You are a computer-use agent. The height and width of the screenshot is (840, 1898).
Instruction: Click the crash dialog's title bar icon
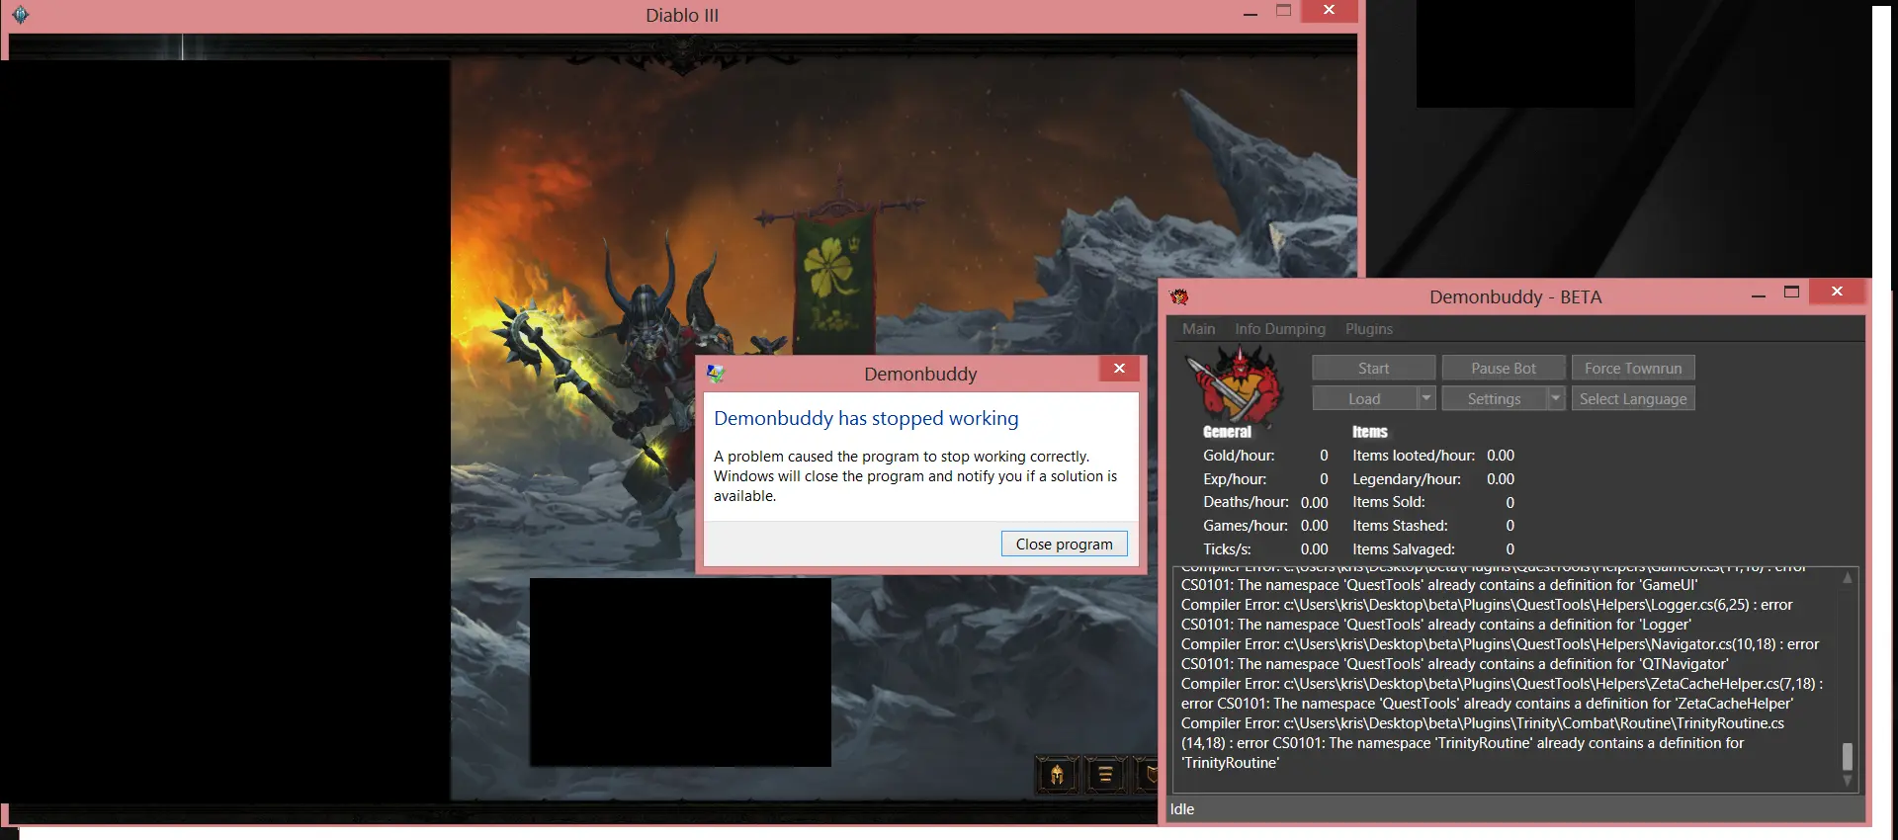click(x=716, y=374)
